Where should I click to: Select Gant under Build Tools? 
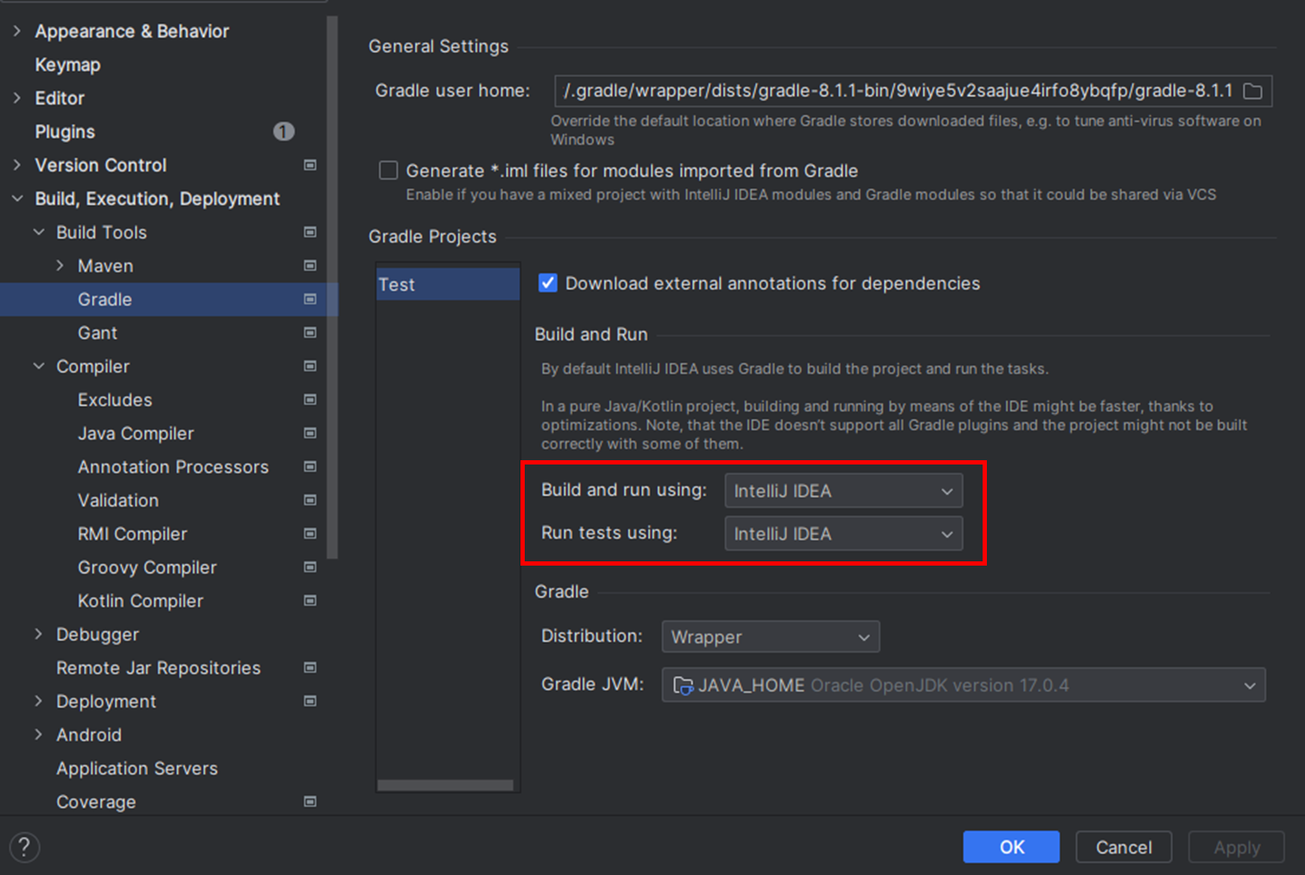click(x=98, y=333)
